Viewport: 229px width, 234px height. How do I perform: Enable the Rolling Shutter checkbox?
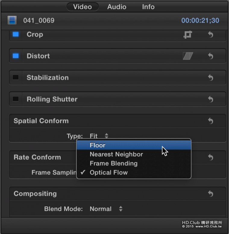(x=16, y=99)
